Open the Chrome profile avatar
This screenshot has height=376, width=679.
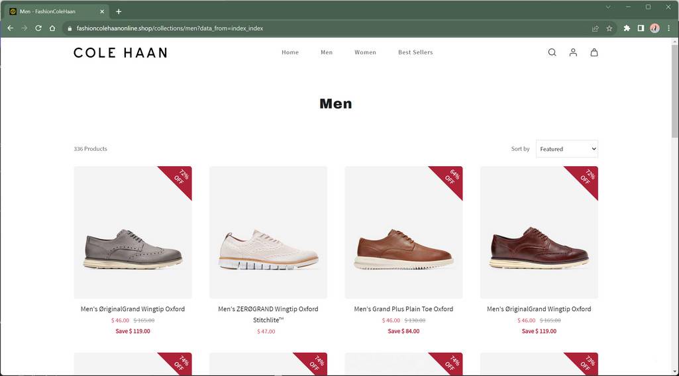click(x=654, y=28)
